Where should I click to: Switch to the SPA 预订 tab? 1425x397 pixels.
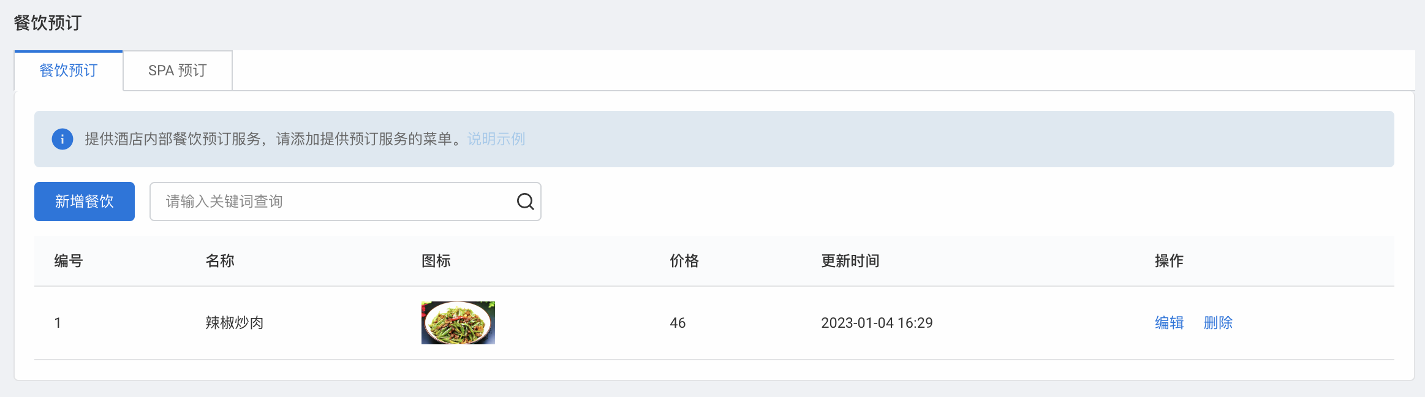tap(178, 70)
